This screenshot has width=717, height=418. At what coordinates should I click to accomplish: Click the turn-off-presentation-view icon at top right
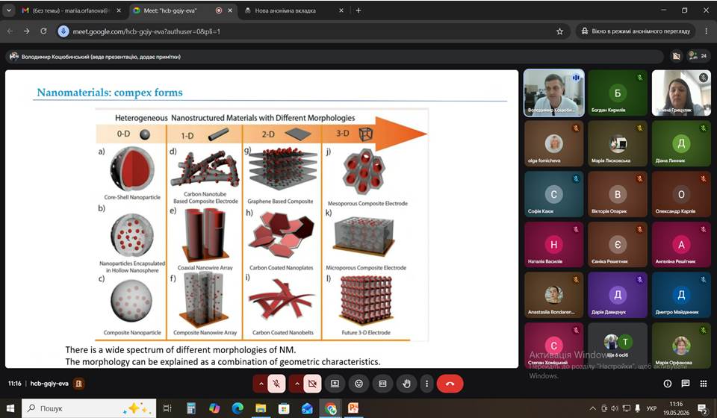(677, 56)
